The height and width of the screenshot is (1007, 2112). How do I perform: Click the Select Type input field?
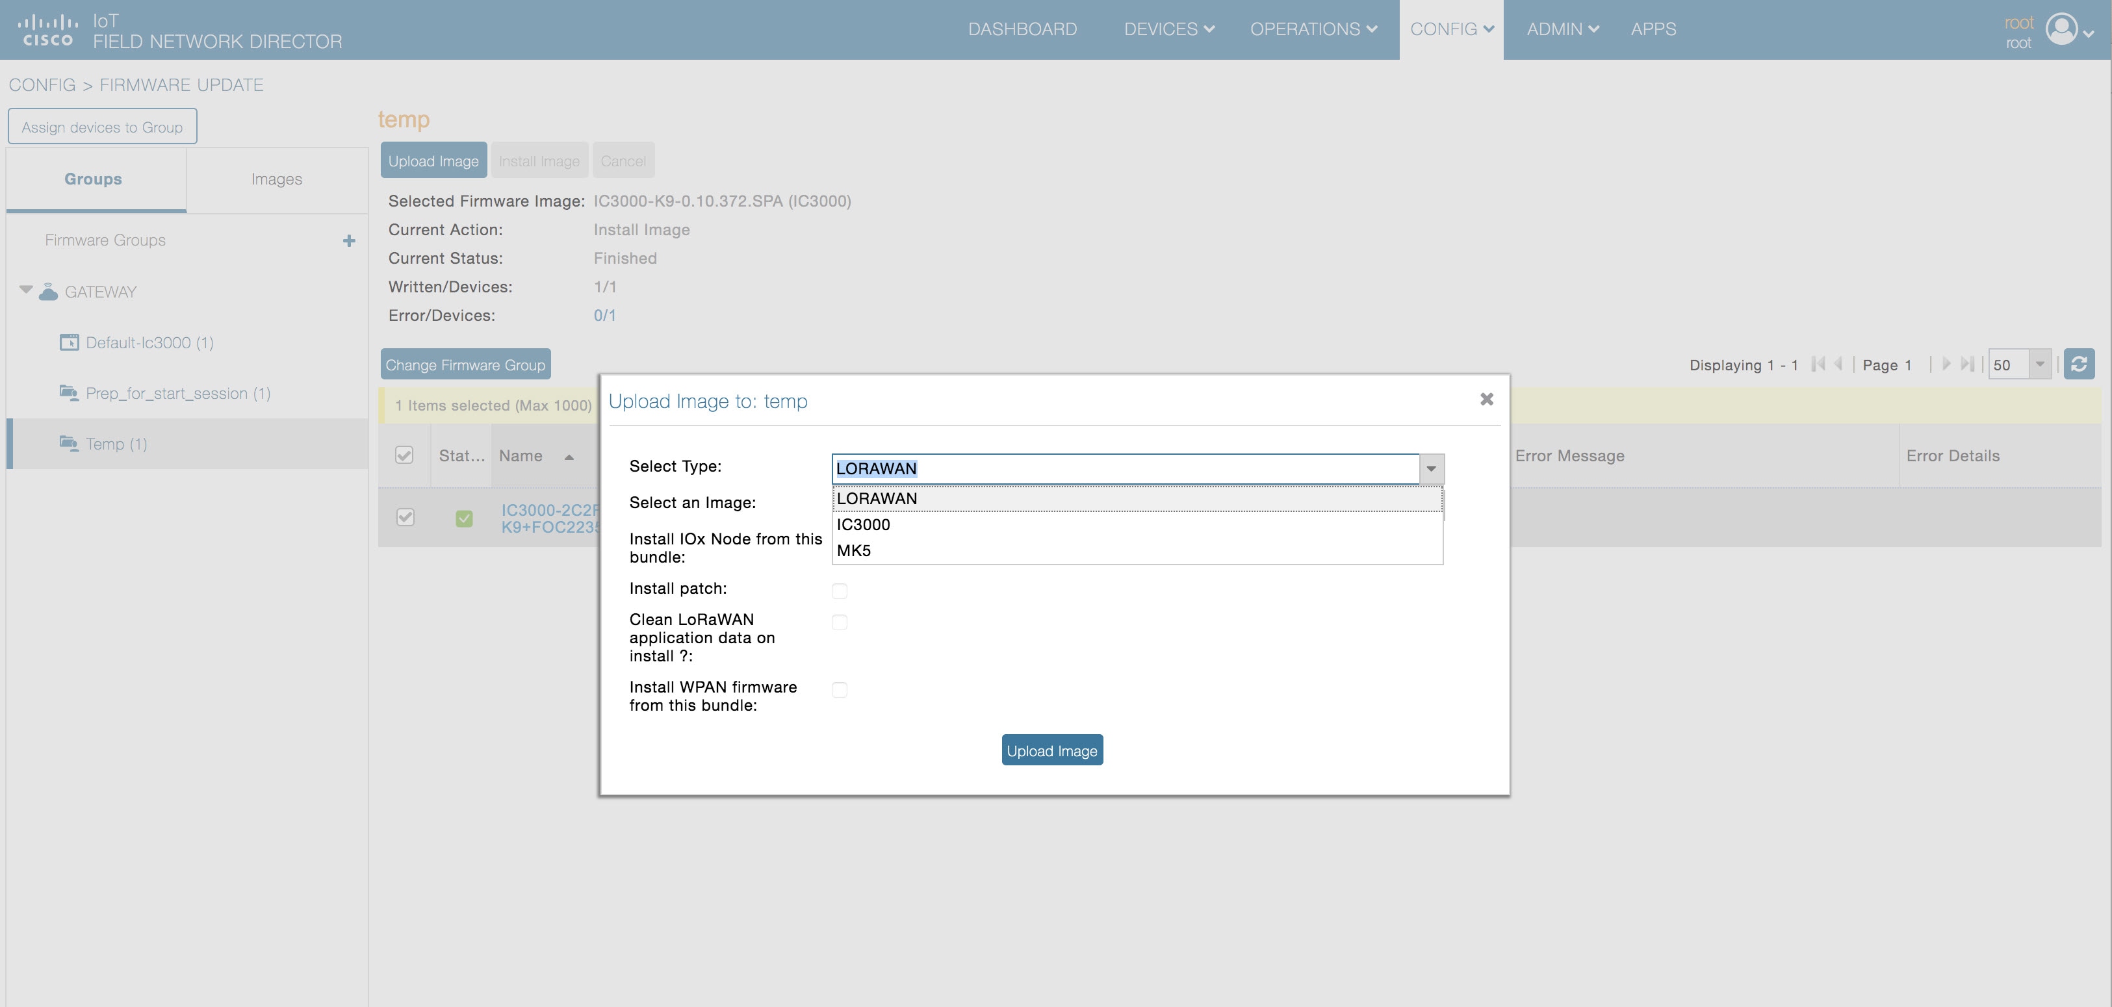1126,468
